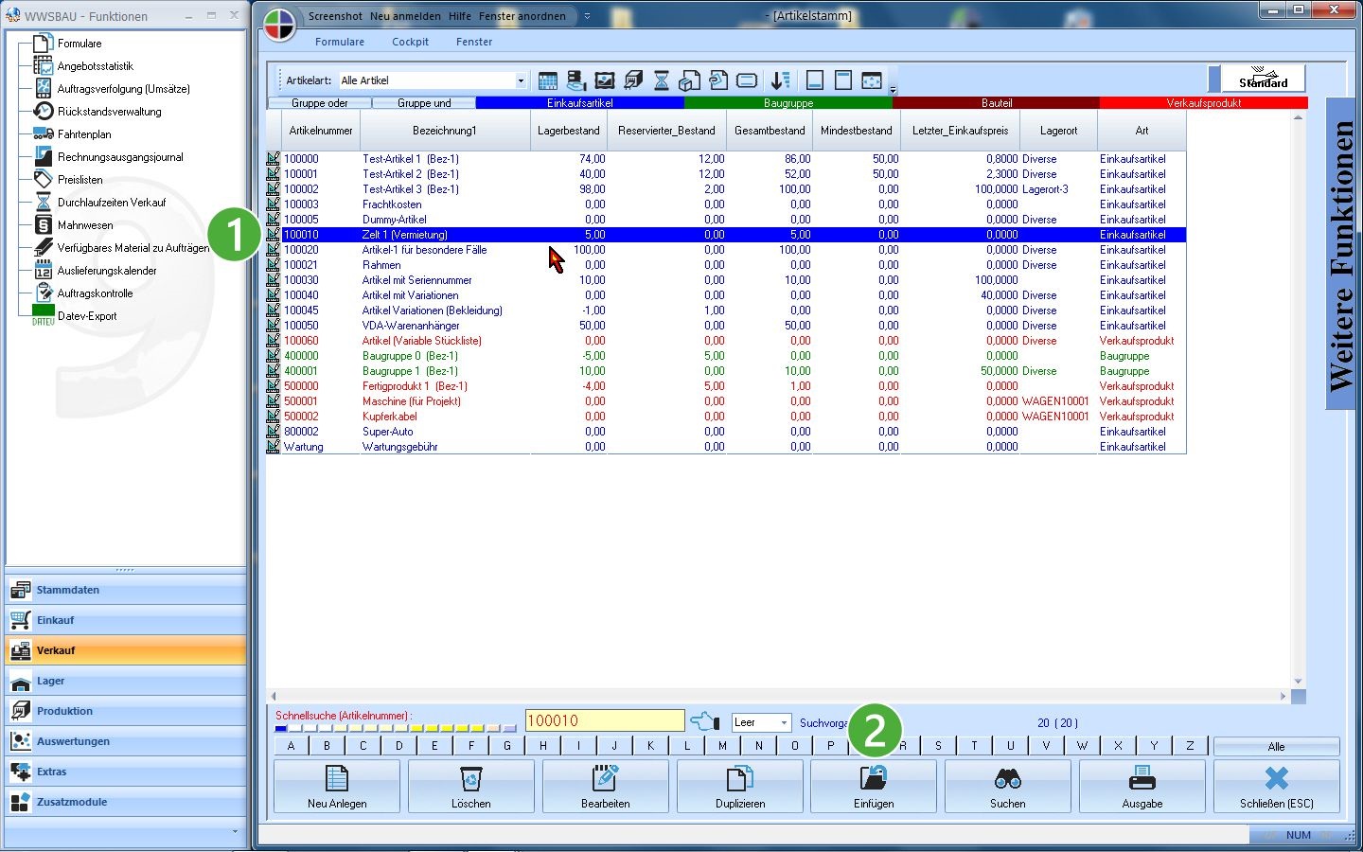Expand the title toolbar overflow arrow
The image size is (1363, 852).
(x=587, y=16)
